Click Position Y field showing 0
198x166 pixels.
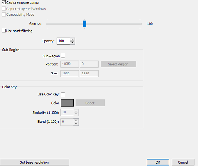[89, 64]
